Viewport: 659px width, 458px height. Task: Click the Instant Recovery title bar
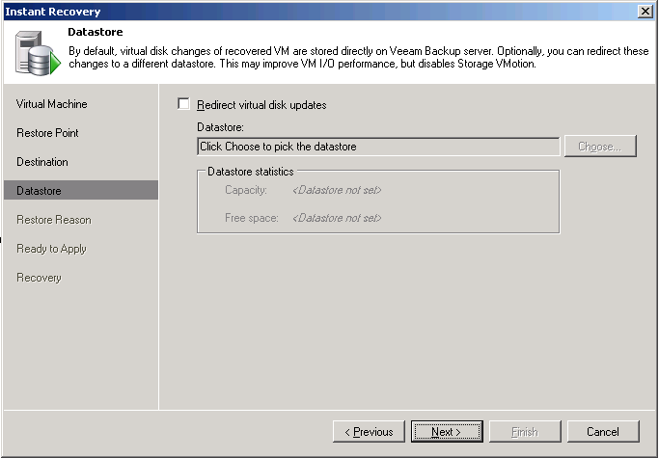click(x=289, y=11)
